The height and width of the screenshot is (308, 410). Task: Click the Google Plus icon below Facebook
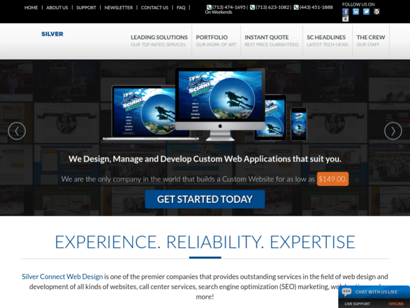pos(345,19)
